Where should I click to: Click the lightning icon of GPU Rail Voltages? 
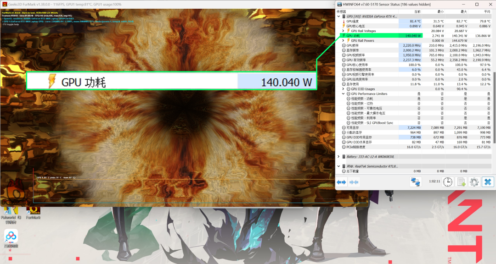point(348,31)
